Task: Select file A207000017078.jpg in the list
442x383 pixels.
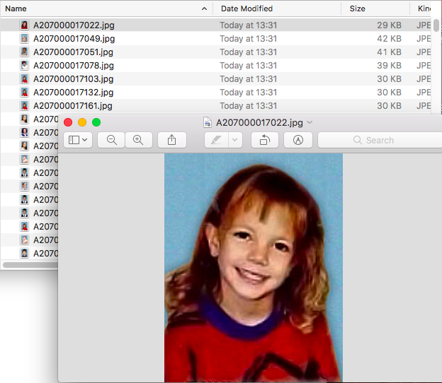Action: pyautogui.click(x=74, y=66)
